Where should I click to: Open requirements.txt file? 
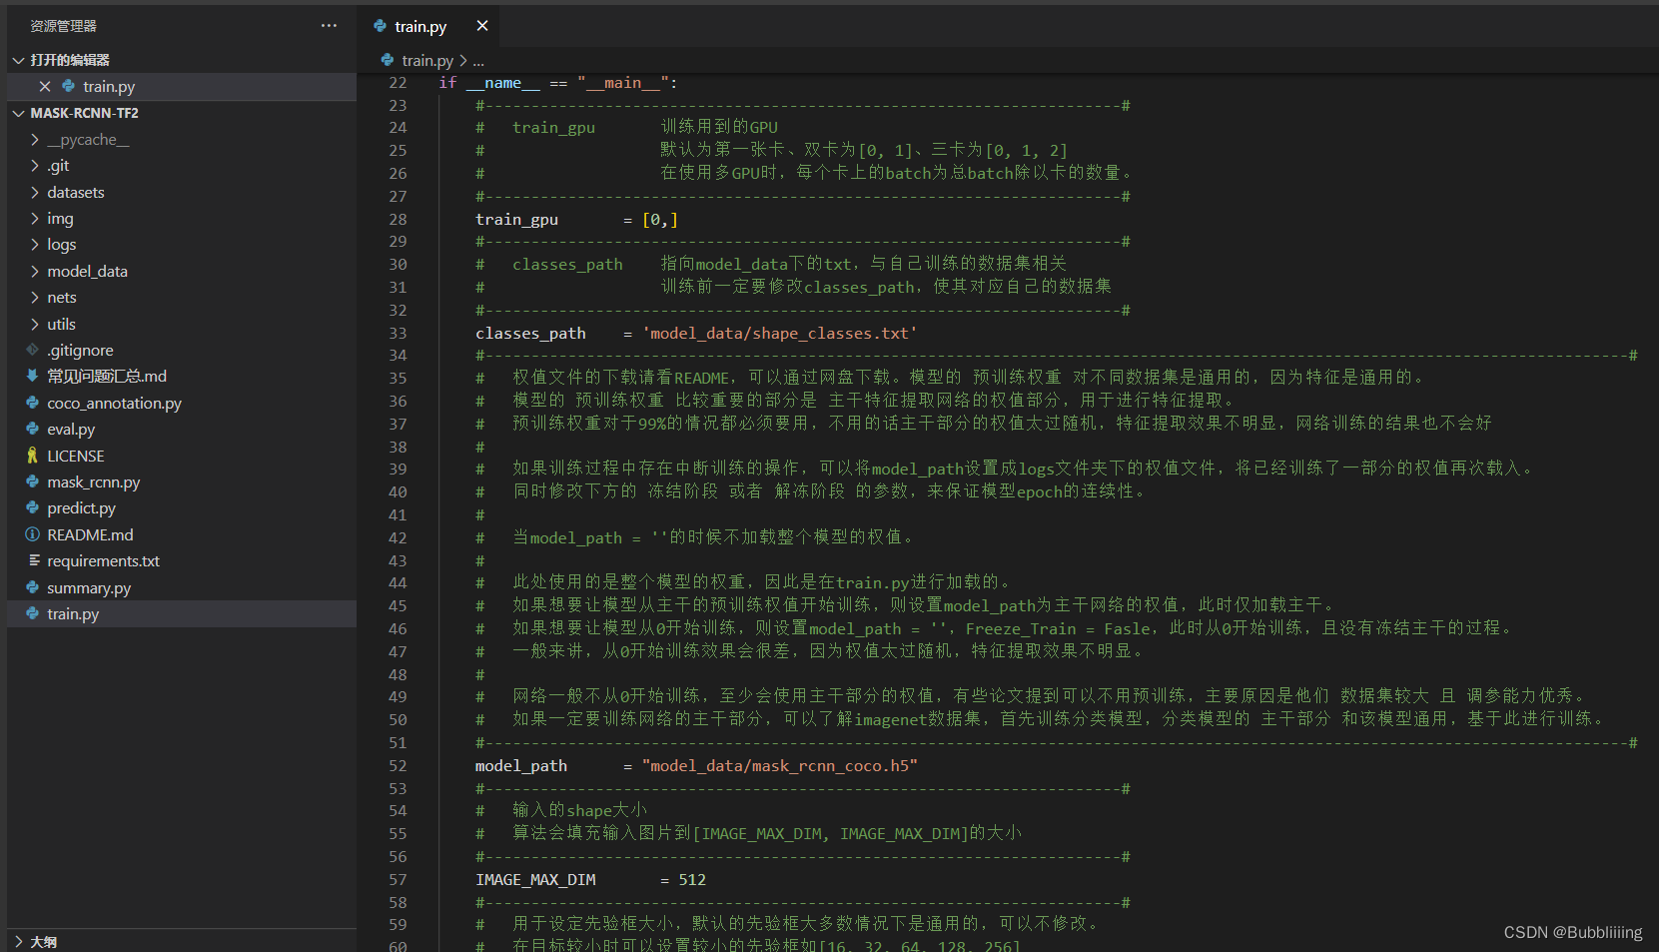(x=103, y=561)
